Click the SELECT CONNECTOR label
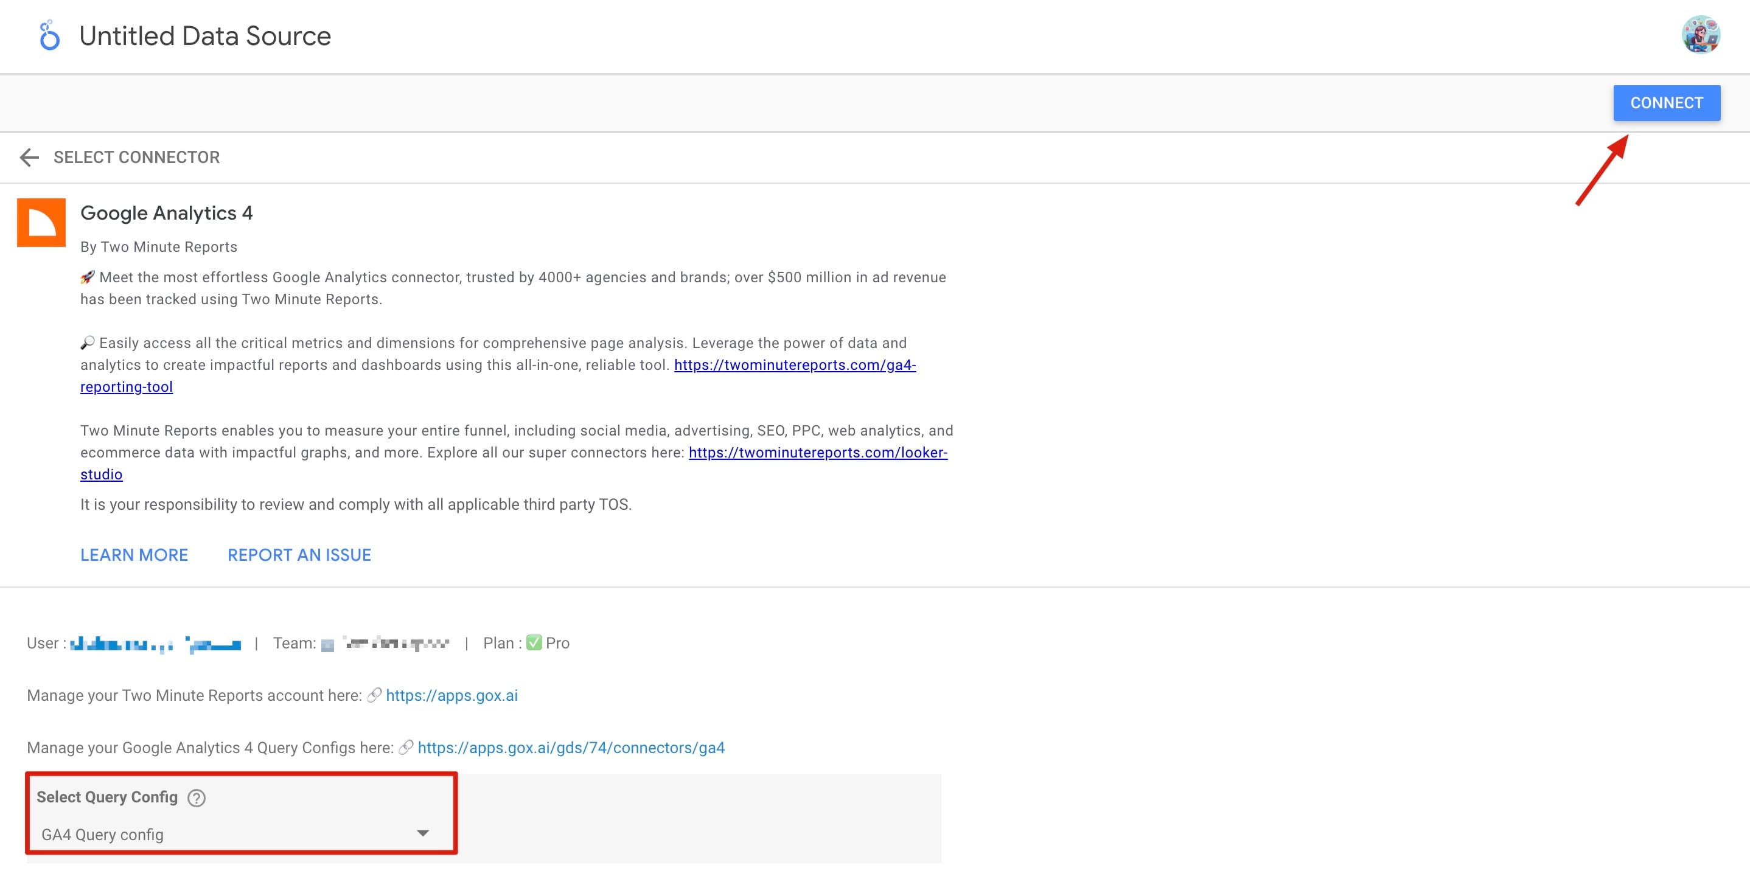 coord(136,158)
